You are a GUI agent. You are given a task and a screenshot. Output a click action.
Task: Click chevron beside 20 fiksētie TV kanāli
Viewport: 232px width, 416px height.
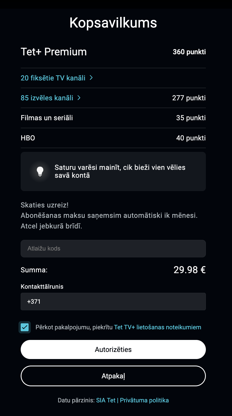point(91,78)
